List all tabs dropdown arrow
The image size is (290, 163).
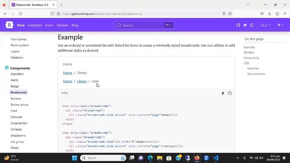[248, 5]
